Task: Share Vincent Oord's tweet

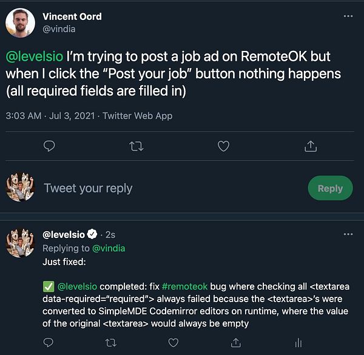Action: coord(311,146)
